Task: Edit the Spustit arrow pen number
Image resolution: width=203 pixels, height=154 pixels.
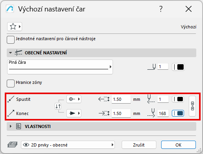Action: click(x=163, y=99)
